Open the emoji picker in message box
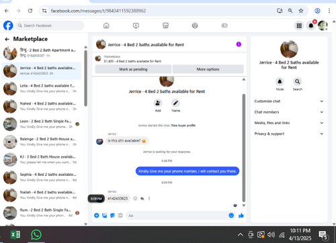Image resolution: width=336 pixels, height=243 pixels. tap(231, 215)
